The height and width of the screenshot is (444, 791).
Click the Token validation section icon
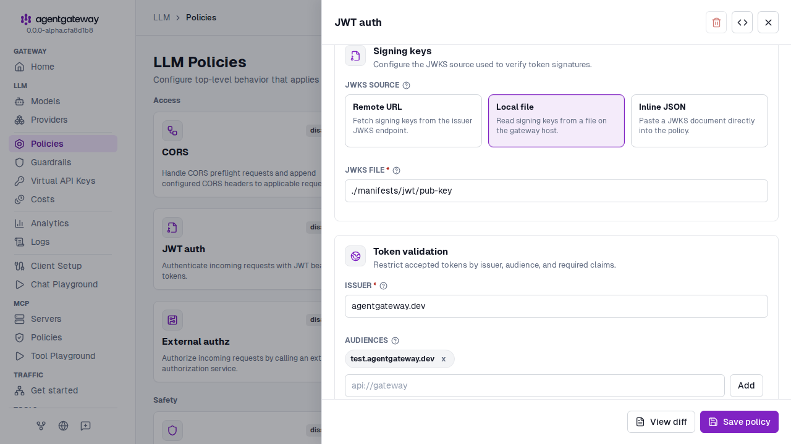click(x=355, y=256)
